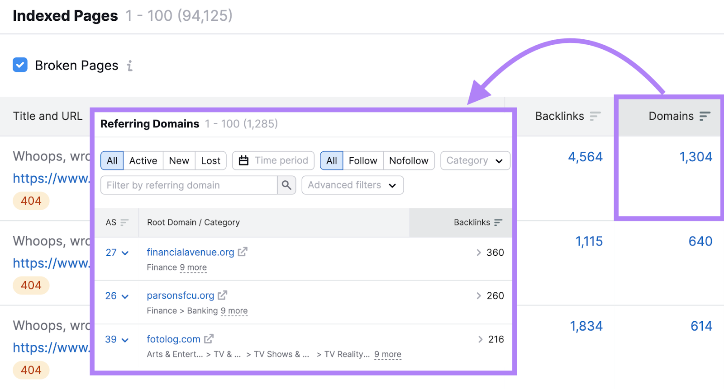Open the Time period date picker
Image resolution: width=724 pixels, height=389 pixels.
pos(273,161)
